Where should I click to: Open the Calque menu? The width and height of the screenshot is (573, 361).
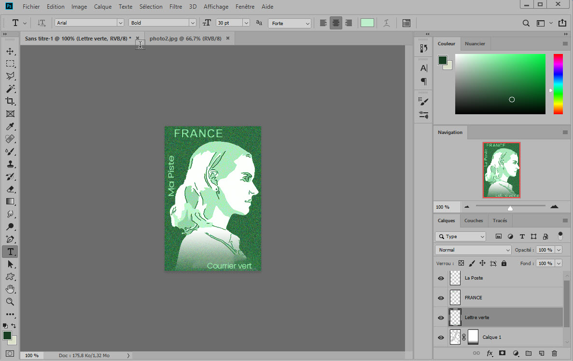(x=103, y=7)
